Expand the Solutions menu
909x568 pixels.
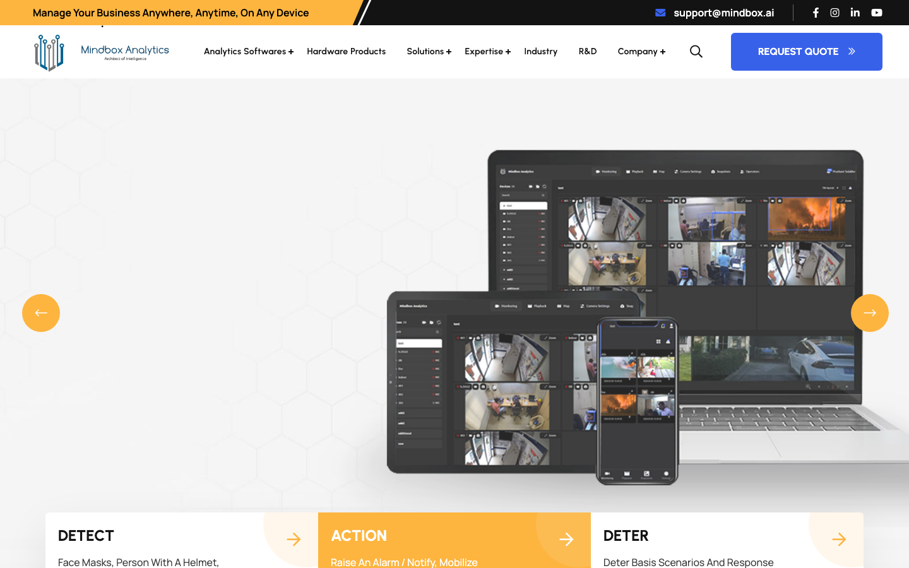pyautogui.click(x=429, y=52)
